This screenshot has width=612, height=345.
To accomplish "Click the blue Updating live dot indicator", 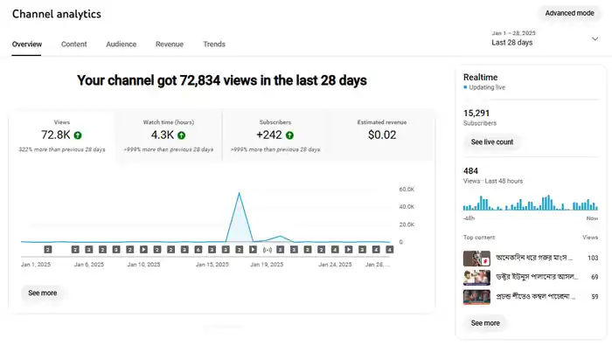I will click(465, 87).
